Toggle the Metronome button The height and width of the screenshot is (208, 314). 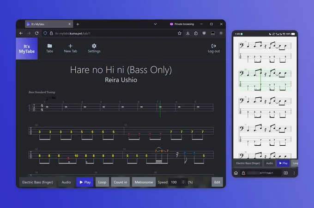(x=144, y=182)
